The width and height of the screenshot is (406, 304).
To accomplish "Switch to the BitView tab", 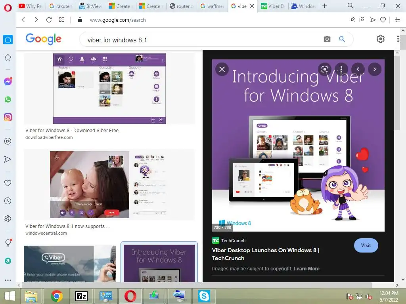I will tap(91, 6).
